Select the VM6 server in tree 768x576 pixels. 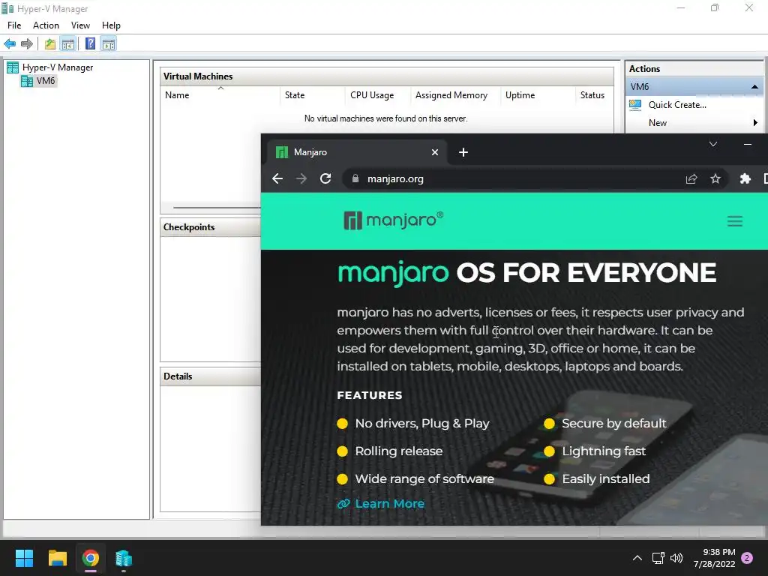[x=39, y=81]
